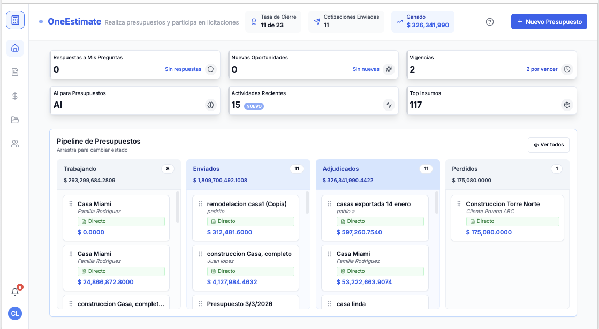Viewport: 599px width, 329px height.
Task: Select the documents icon in the sidebar
Action: [x=15, y=72]
